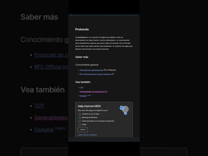The width and height of the screenshot is (208, 156).
Task: Click external-link icon after RFC Official standards
Action: (113, 74)
